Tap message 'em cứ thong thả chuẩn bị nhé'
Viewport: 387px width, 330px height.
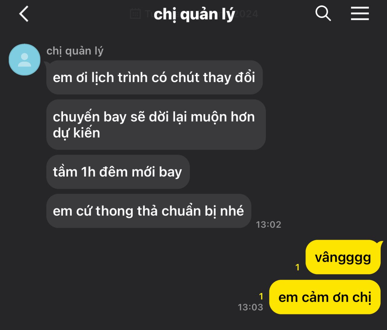(149, 211)
